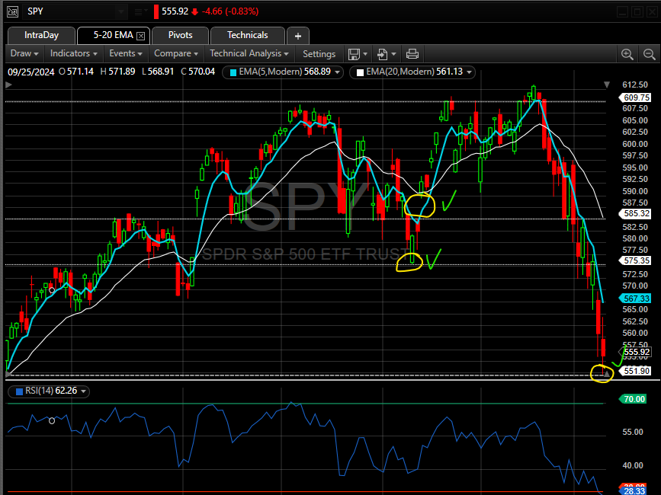
Task: Expand the RSI(14) indicator options
Action: pyautogui.click(x=84, y=391)
